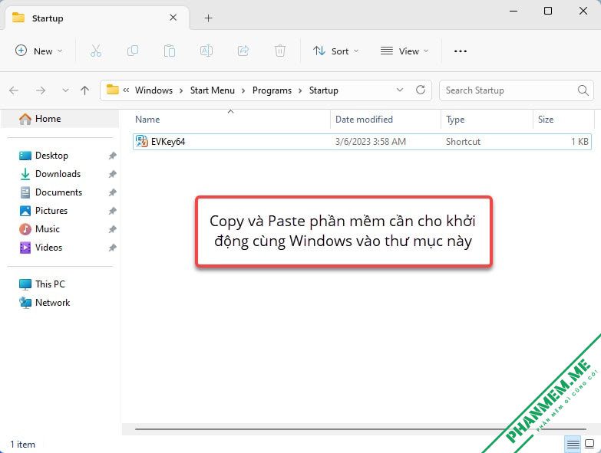This screenshot has height=453, width=601.
Task: Maximize the File Explorer window
Action: 548,11
